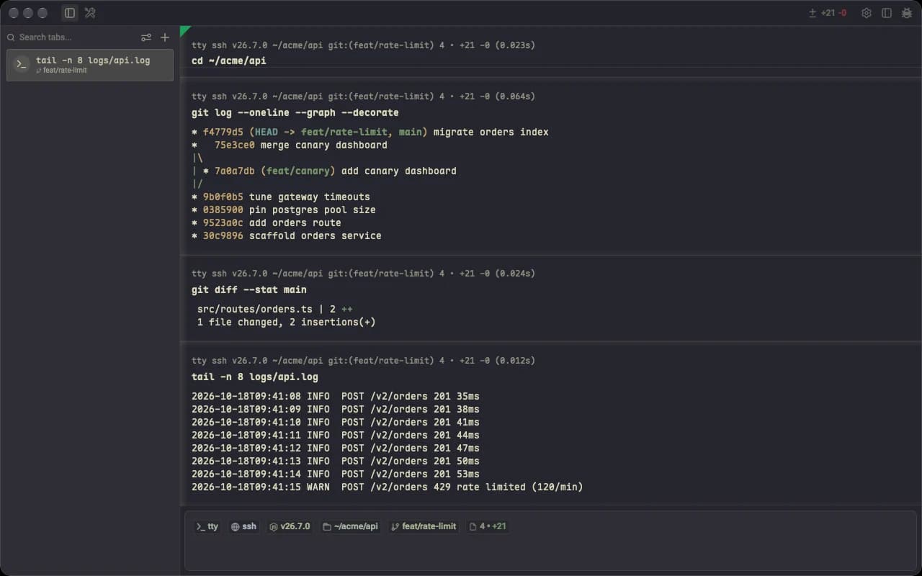Open tab filter options icon
922x576 pixels.
(146, 37)
